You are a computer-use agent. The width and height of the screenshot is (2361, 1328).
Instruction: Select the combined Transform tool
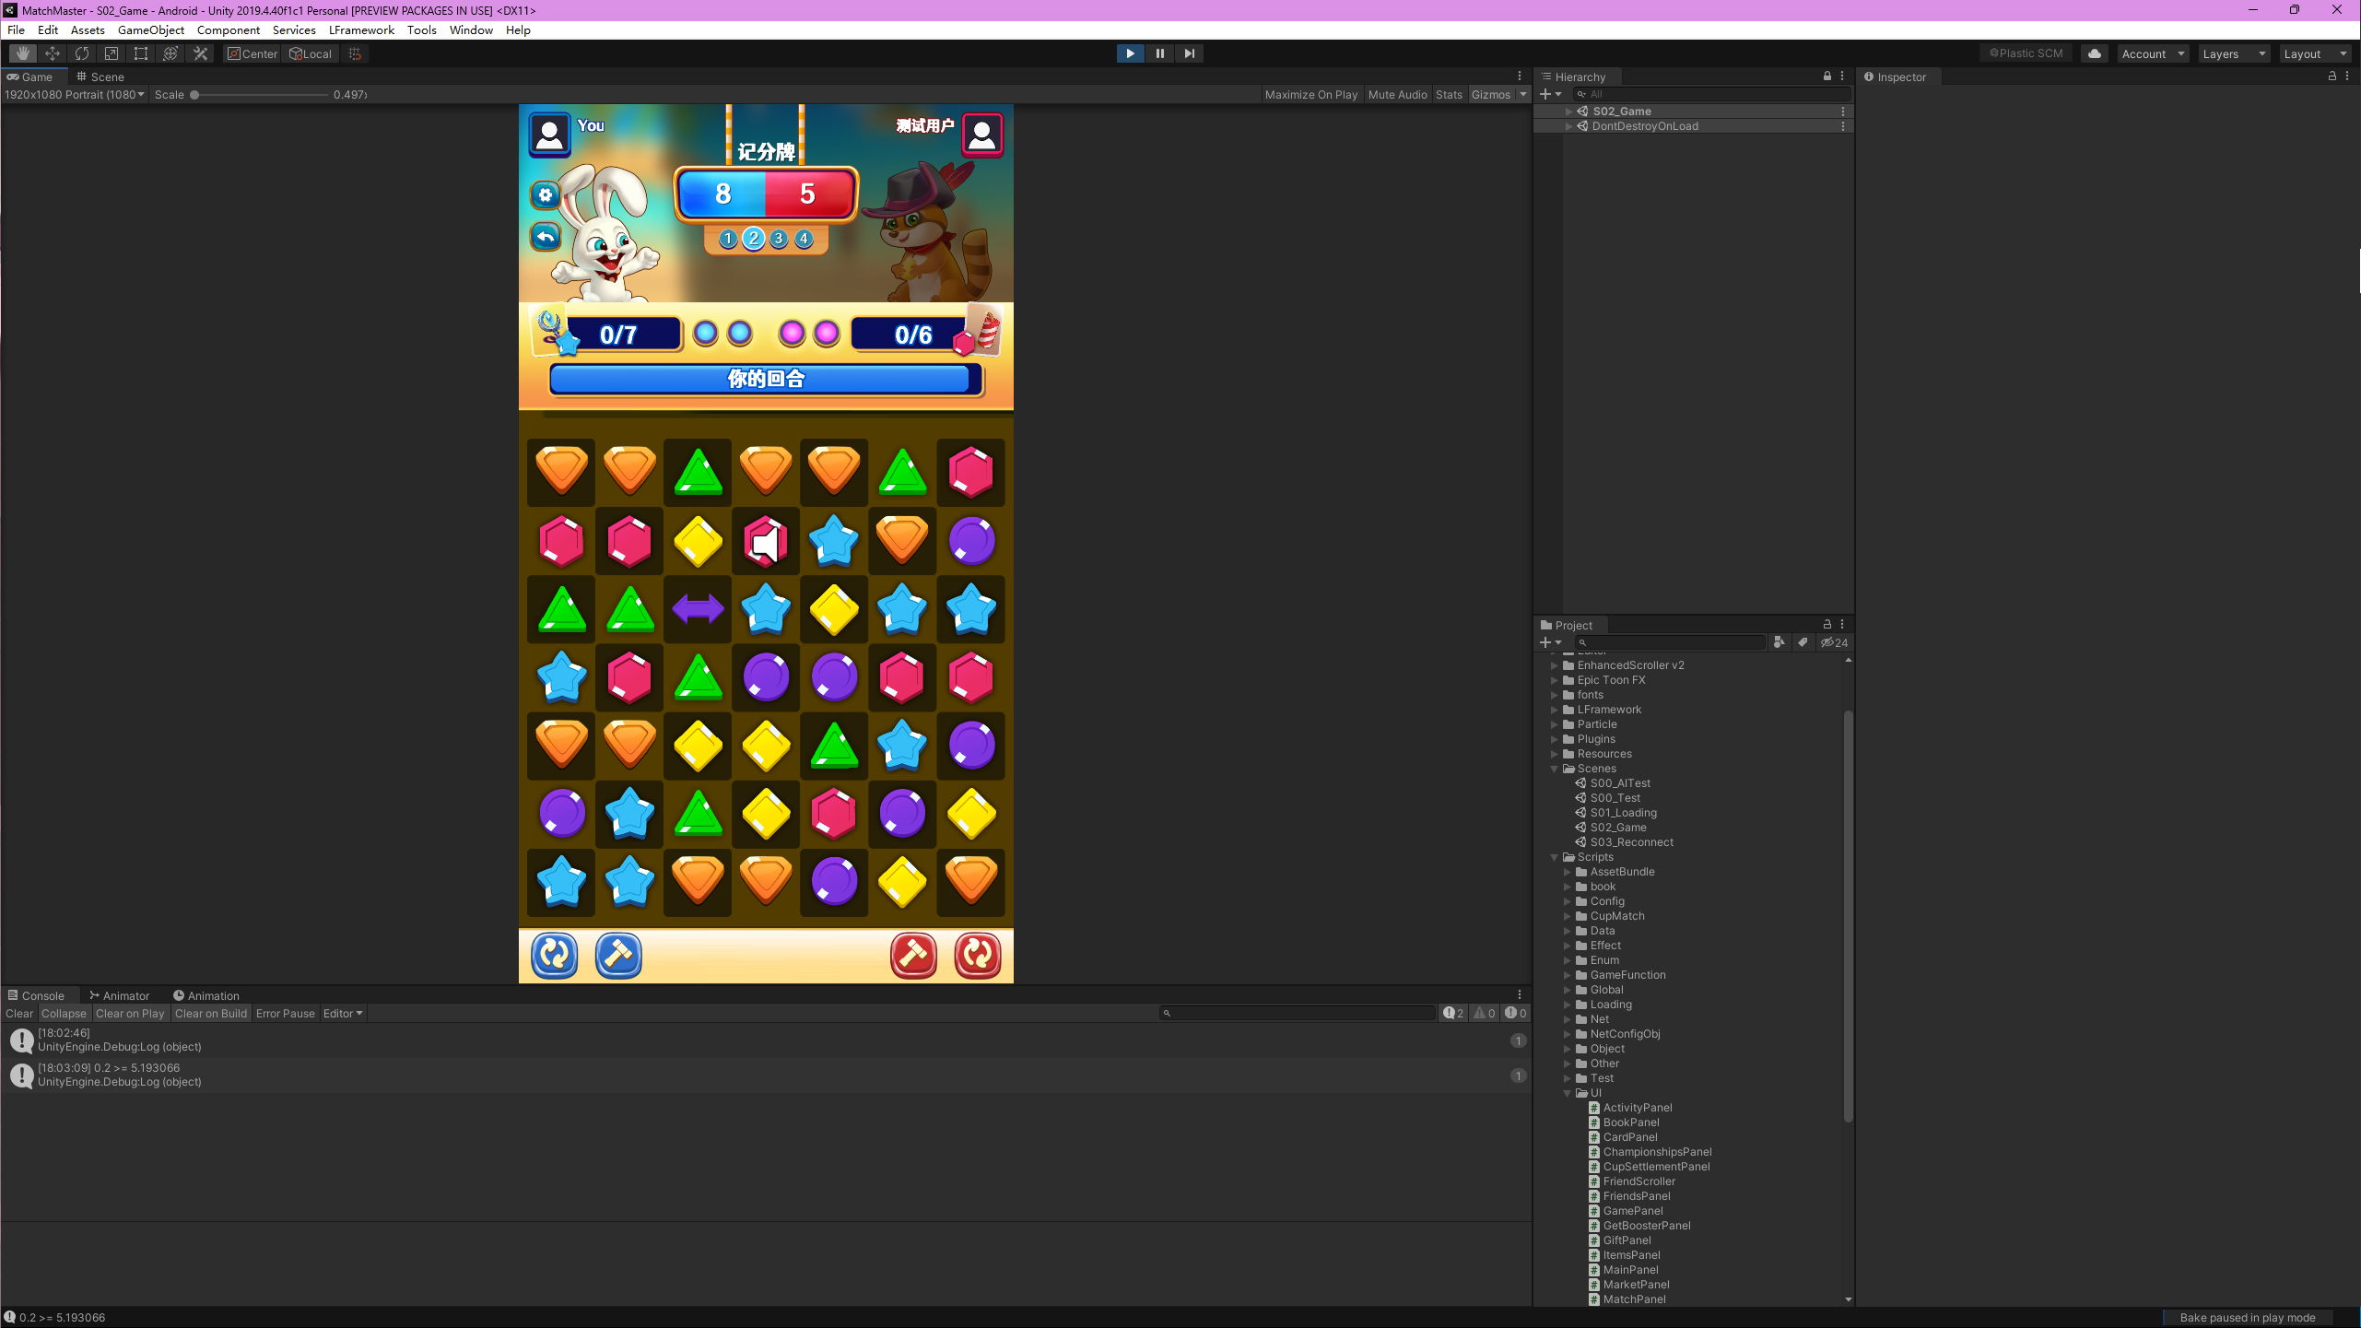pos(170,53)
